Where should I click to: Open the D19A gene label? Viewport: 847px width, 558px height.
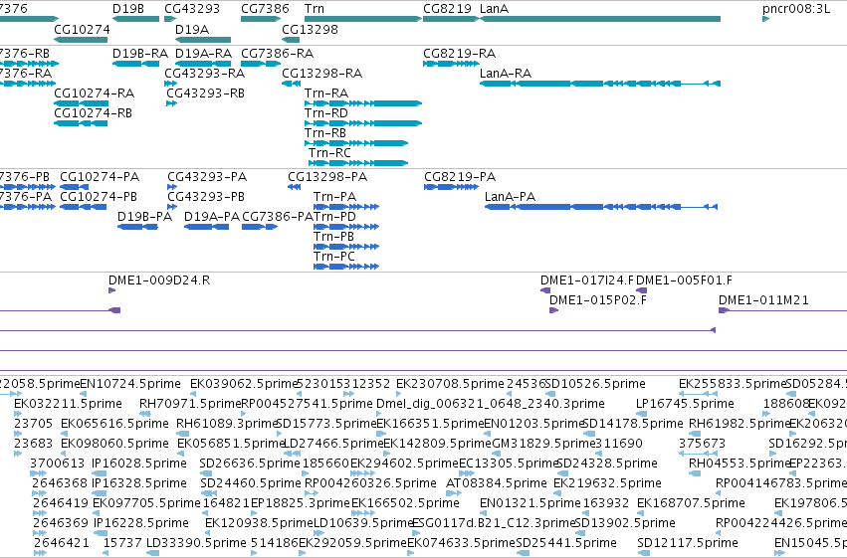[192, 29]
